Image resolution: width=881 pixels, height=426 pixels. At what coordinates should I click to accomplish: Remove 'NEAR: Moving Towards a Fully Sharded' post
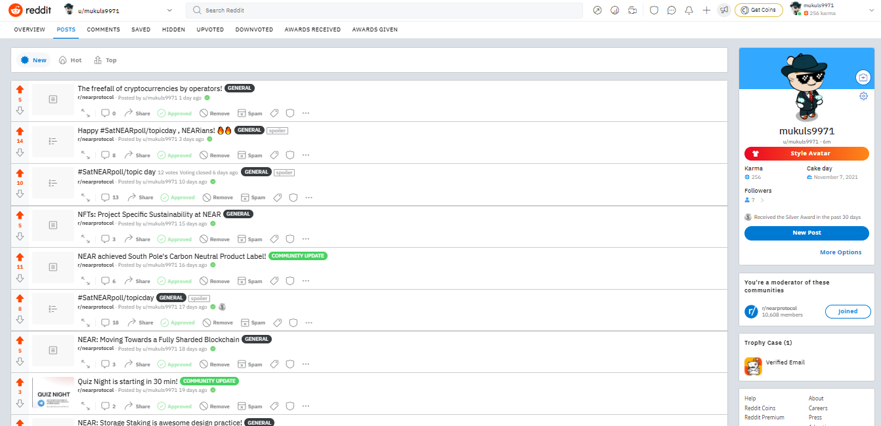click(215, 364)
